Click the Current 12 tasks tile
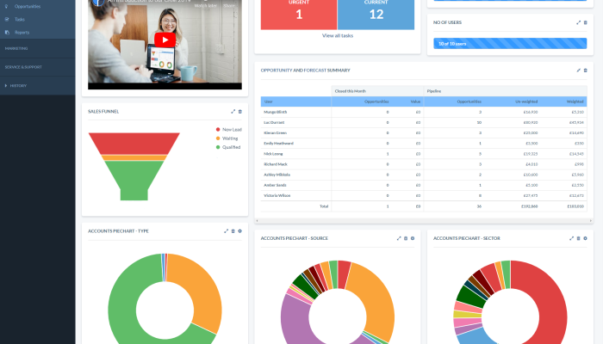The image size is (603, 344). tap(376, 12)
